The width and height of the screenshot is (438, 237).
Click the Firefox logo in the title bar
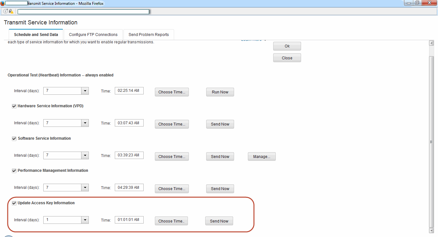tap(3, 3)
